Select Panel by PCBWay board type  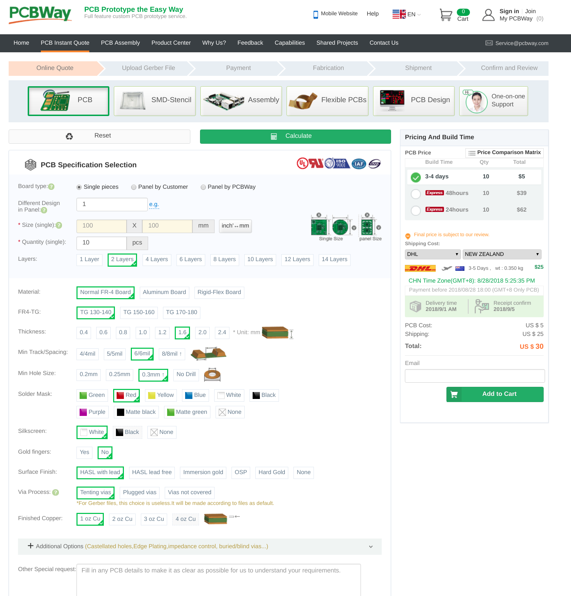coord(203,187)
